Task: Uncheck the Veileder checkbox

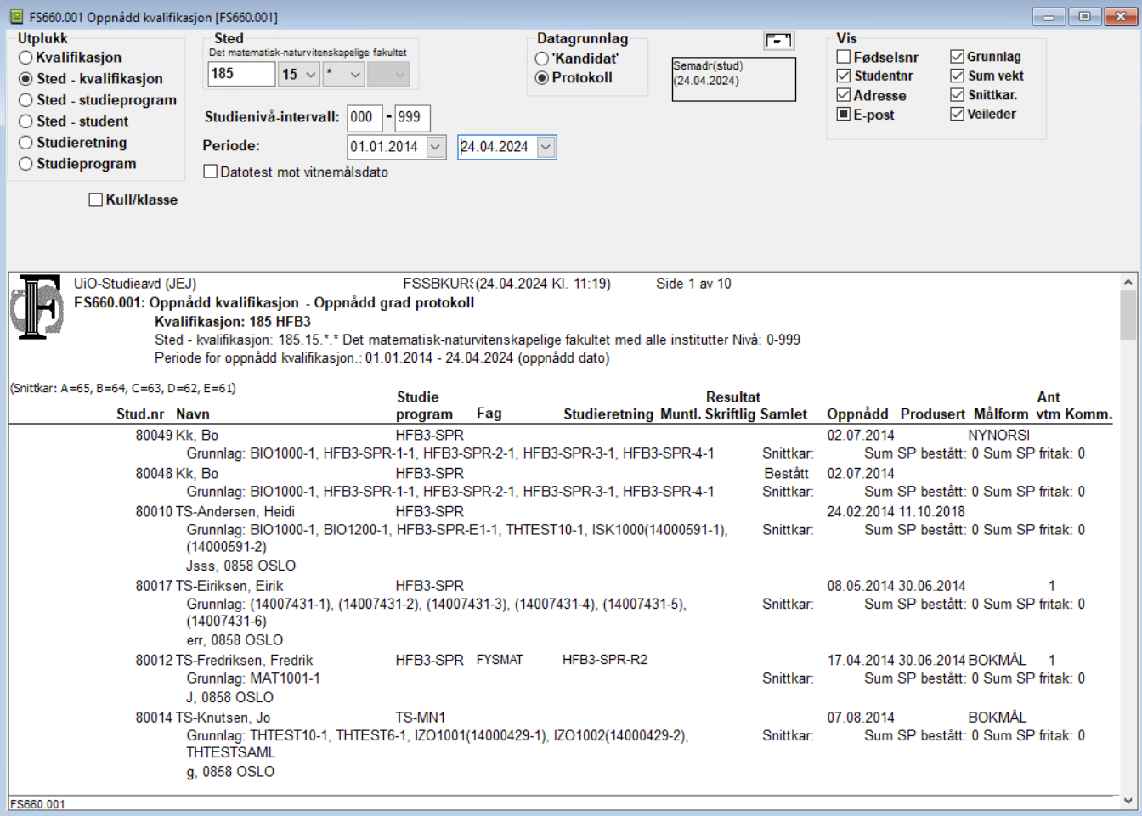Action: [x=958, y=114]
